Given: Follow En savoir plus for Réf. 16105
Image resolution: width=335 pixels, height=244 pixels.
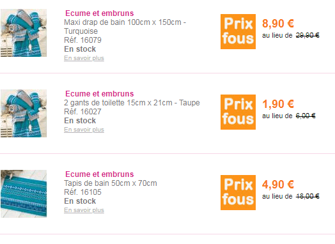Looking at the screenshot, I should [x=84, y=210].
